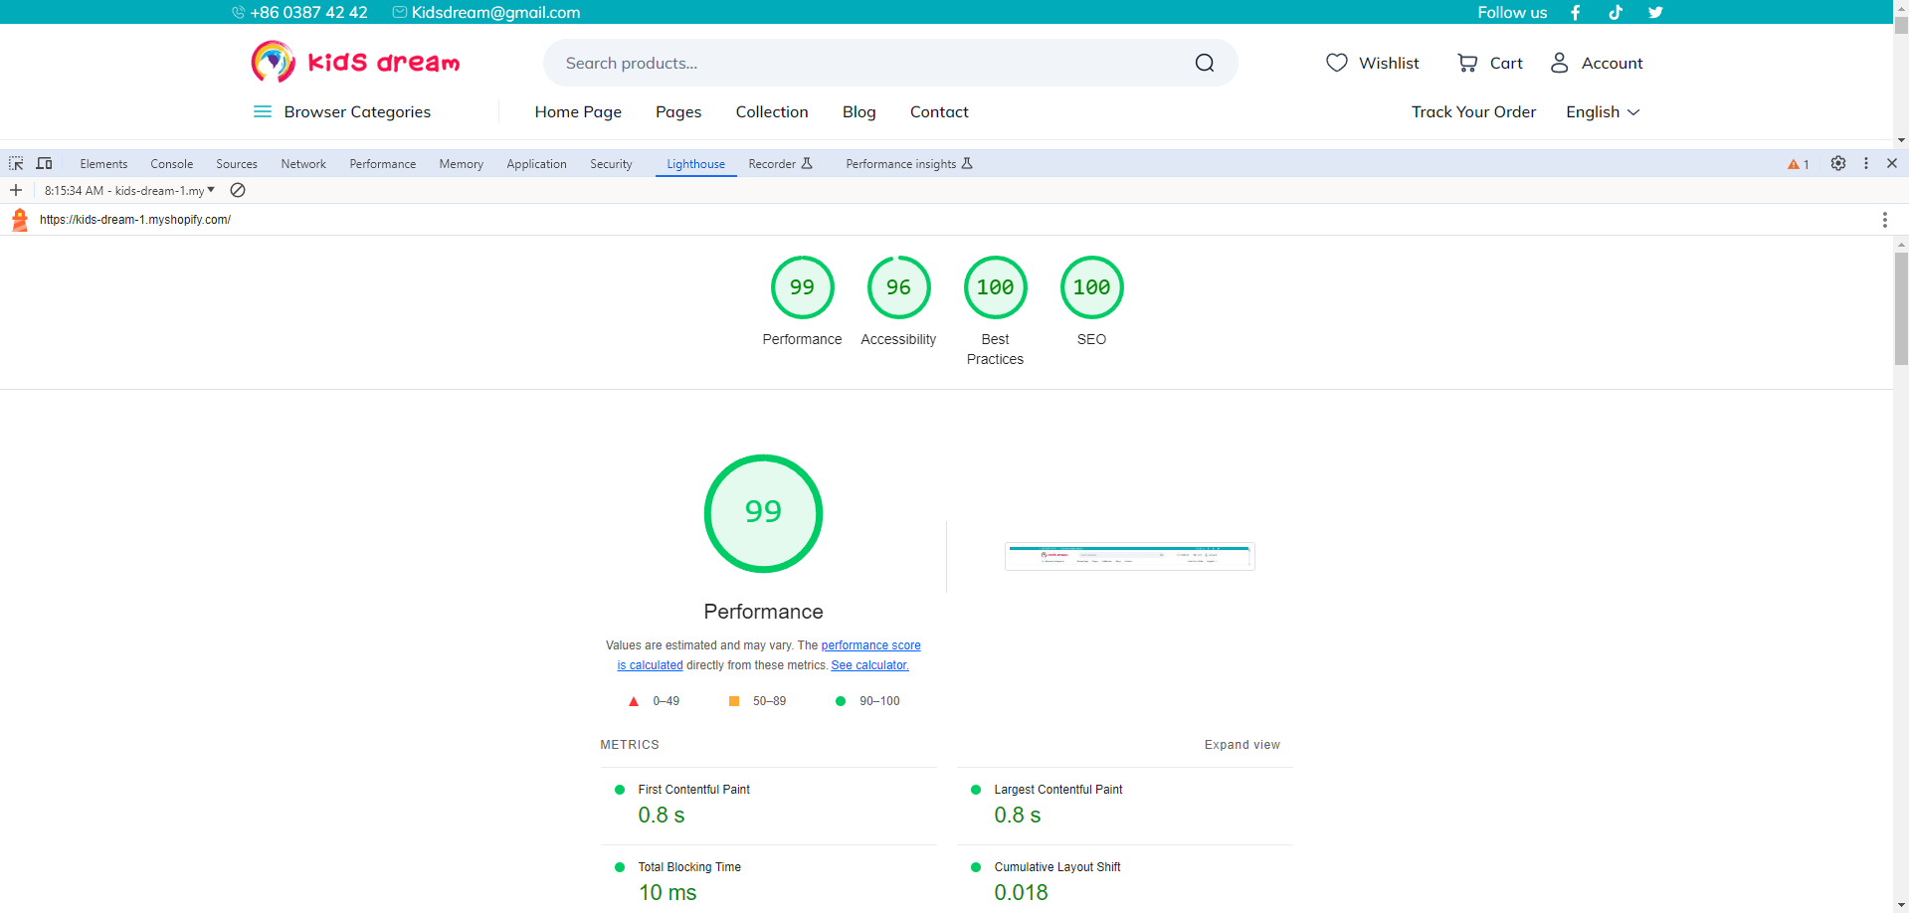Screen dimensions: 1909x913
Task: Switch to the Elements tab
Action: pos(103,164)
